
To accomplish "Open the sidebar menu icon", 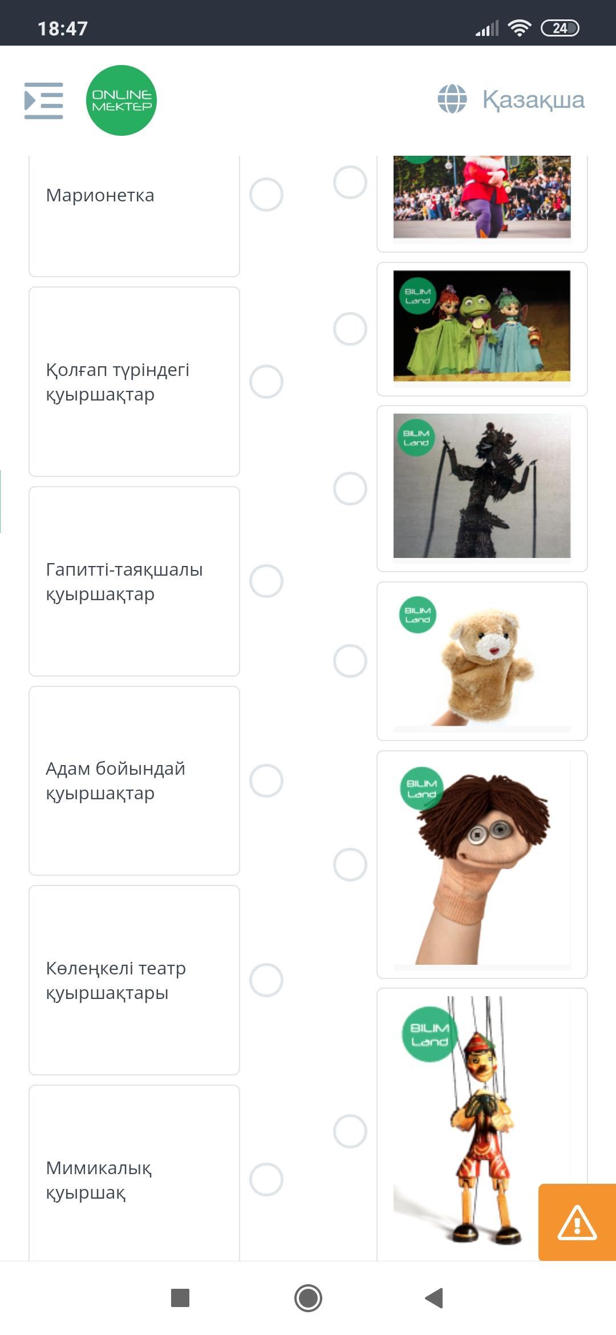I will [x=43, y=100].
